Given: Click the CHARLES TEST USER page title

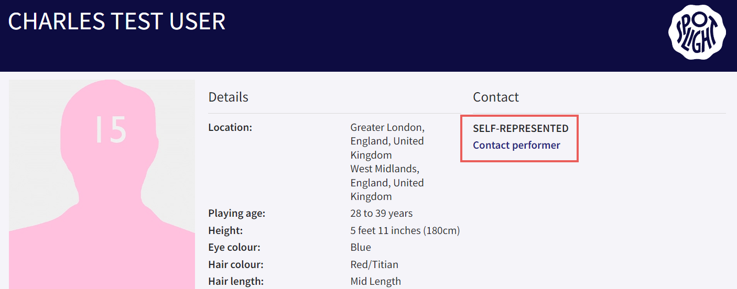Looking at the screenshot, I should pyautogui.click(x=117, y=21).
